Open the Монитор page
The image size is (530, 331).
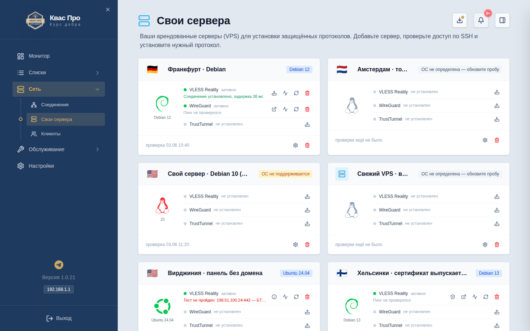[x=59, y=56]
